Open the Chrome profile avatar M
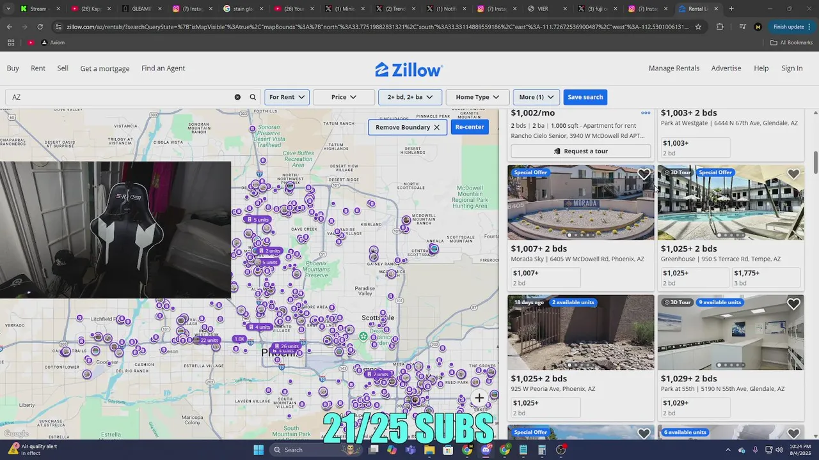 (x=758, y=27)
